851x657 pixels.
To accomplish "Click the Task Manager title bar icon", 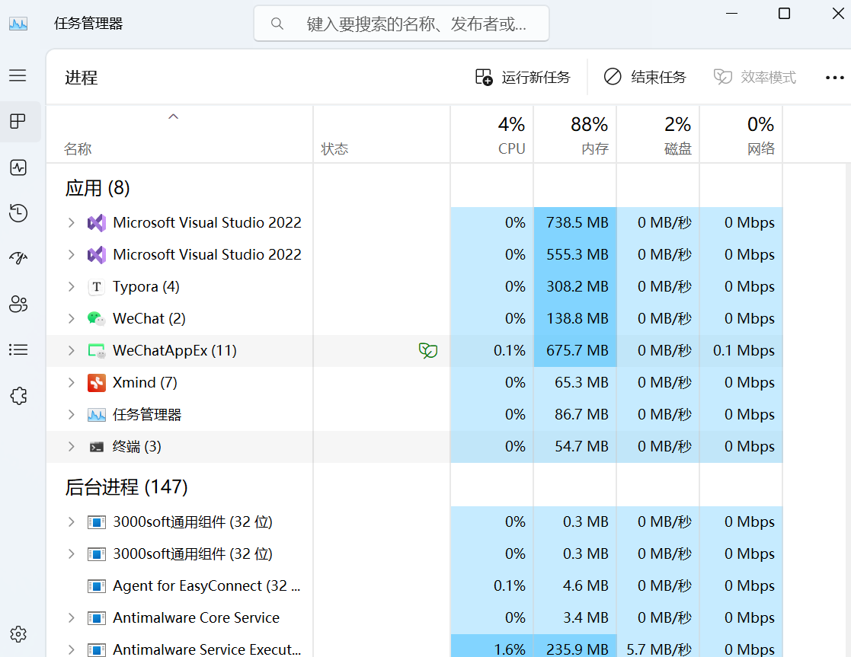I will 18,24.
